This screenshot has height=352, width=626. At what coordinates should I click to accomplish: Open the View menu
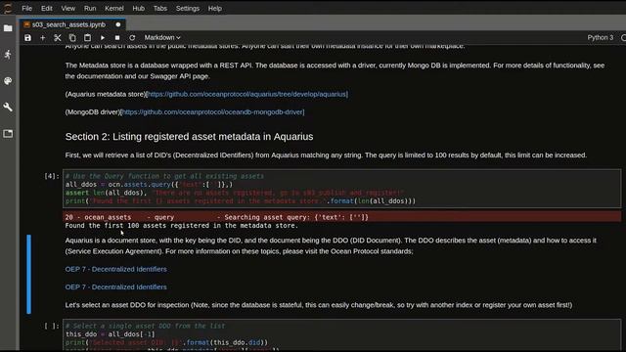click(67, 8)
